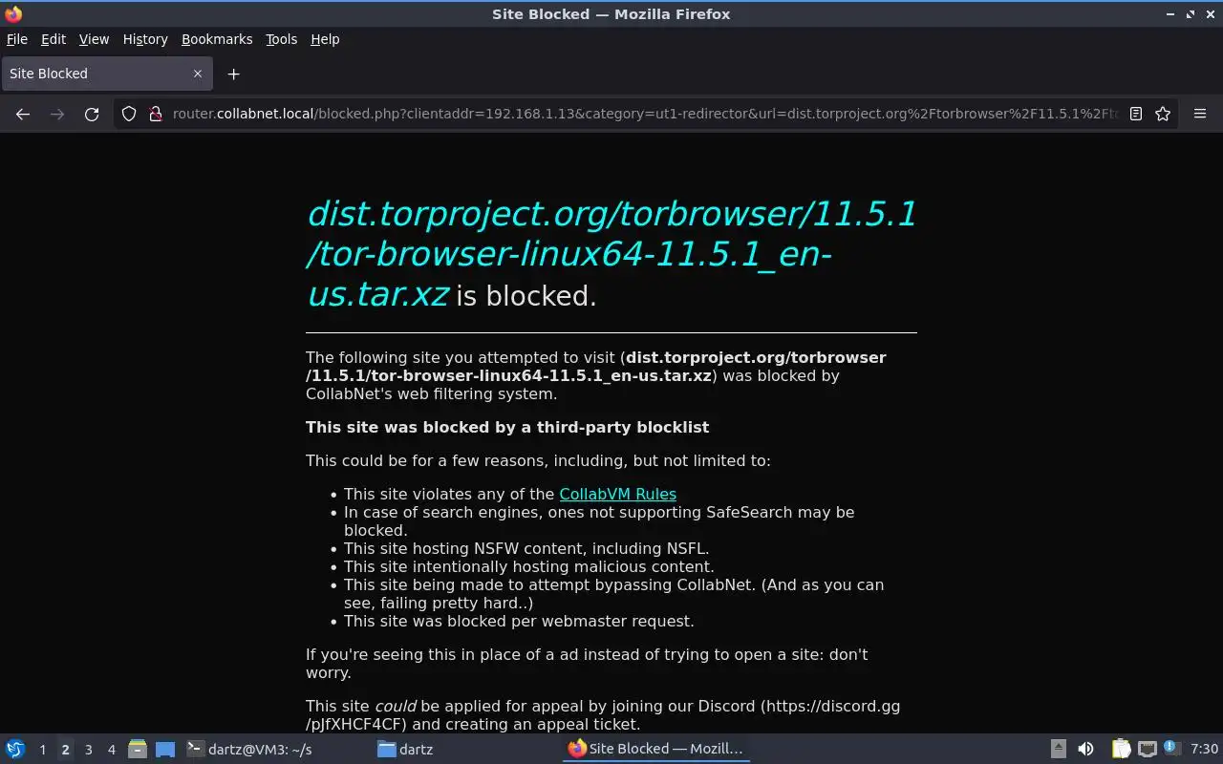1223x764 pixels.
Task: Click 'This site was blocked per webmaster request.' bullet
Action: coord(519,621)
